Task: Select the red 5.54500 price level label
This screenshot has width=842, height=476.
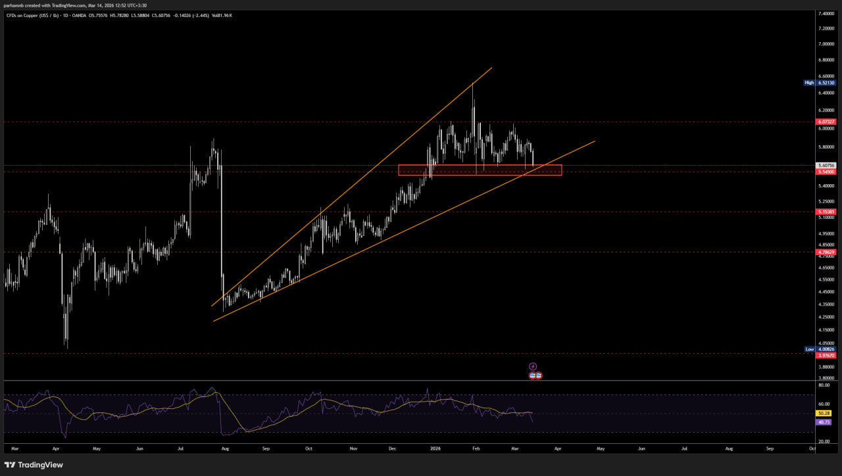Action: [826, 172]
